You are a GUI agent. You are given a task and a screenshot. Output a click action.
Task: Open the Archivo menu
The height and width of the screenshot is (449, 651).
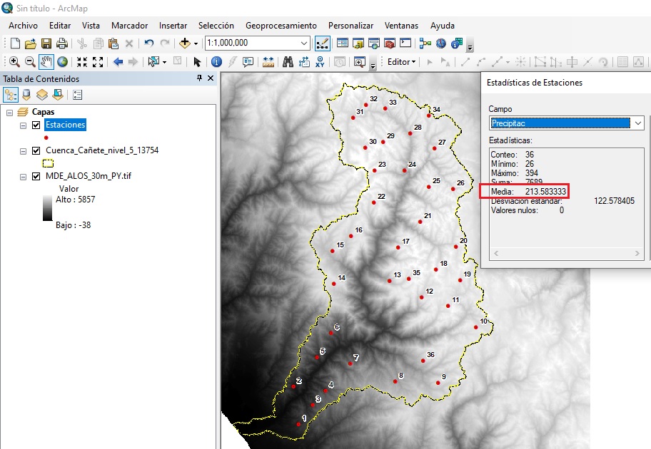click(24, 26)
